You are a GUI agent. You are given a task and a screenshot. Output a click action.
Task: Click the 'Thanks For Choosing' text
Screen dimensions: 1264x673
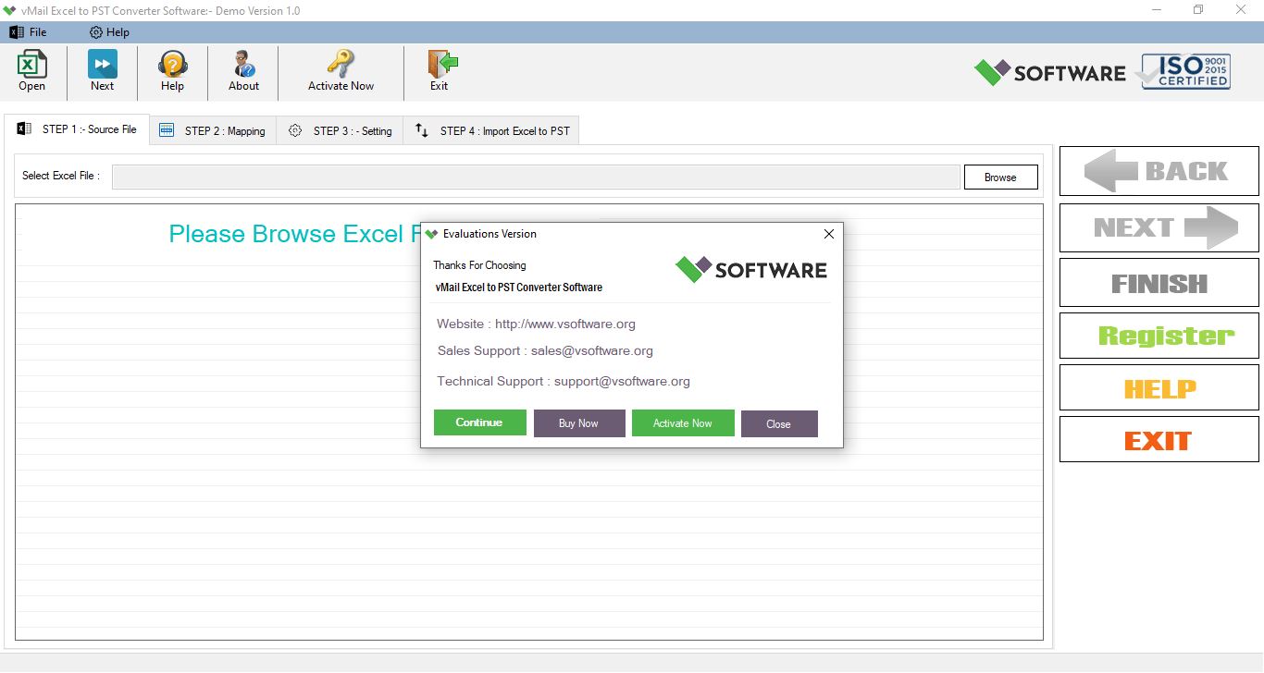[479, 265]
